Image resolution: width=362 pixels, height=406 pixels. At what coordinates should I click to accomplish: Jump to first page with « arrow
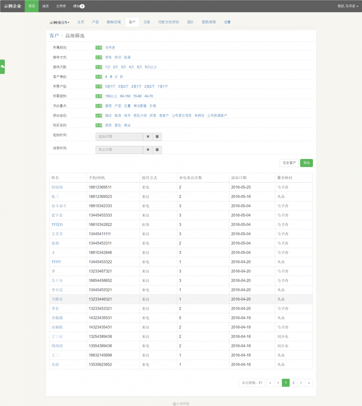[x=270, y=383]
